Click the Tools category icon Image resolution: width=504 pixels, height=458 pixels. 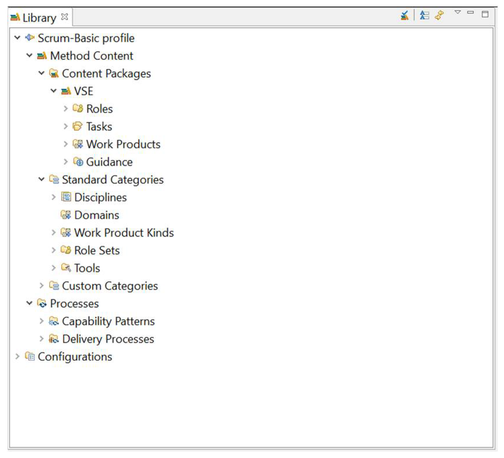(66, 268)
